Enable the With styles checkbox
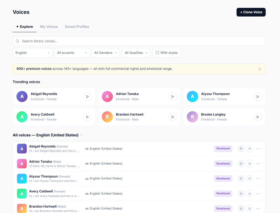The width and height of the screenshot is (280, 213). (x=157, y=53)
